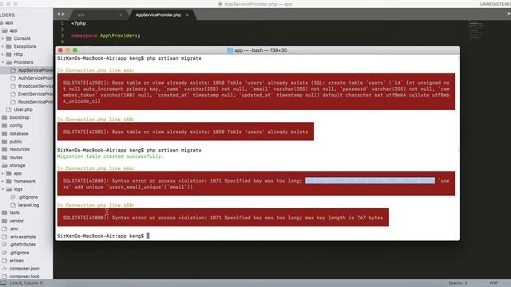
Task: Open the Spaces: 4 indentation menu
Action: coord(458,283)
